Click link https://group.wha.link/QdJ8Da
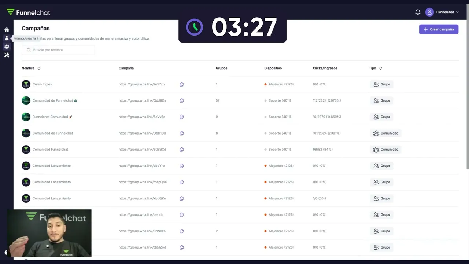Image resolution: width=469 pixels, height=264 pixels. [143, 100]
